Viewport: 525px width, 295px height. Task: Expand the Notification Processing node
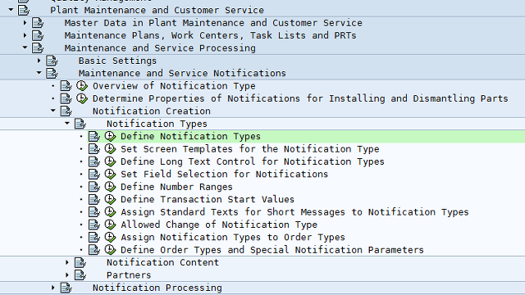point(52,288)
